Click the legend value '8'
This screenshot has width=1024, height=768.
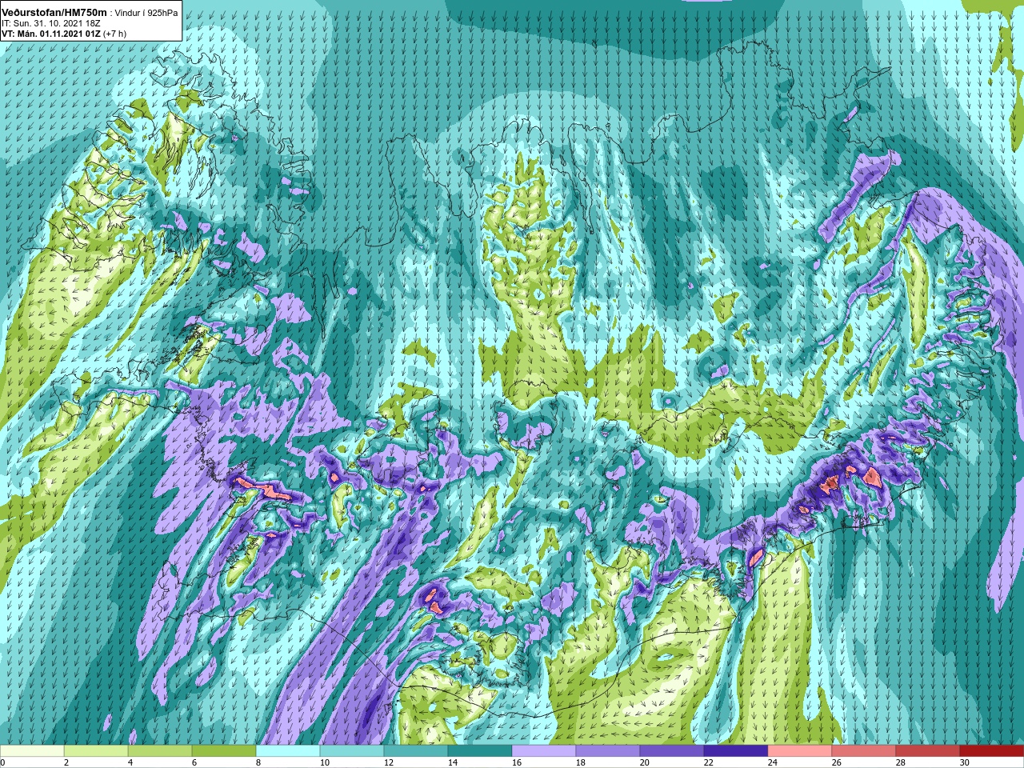(x=258, y=762)
